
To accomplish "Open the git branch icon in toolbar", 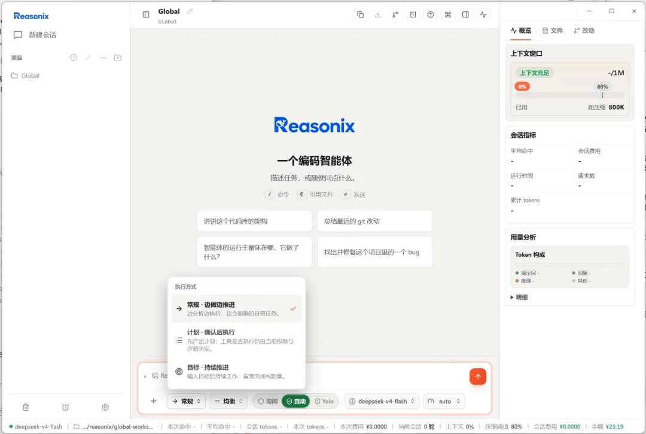I will tap(395, 15).
